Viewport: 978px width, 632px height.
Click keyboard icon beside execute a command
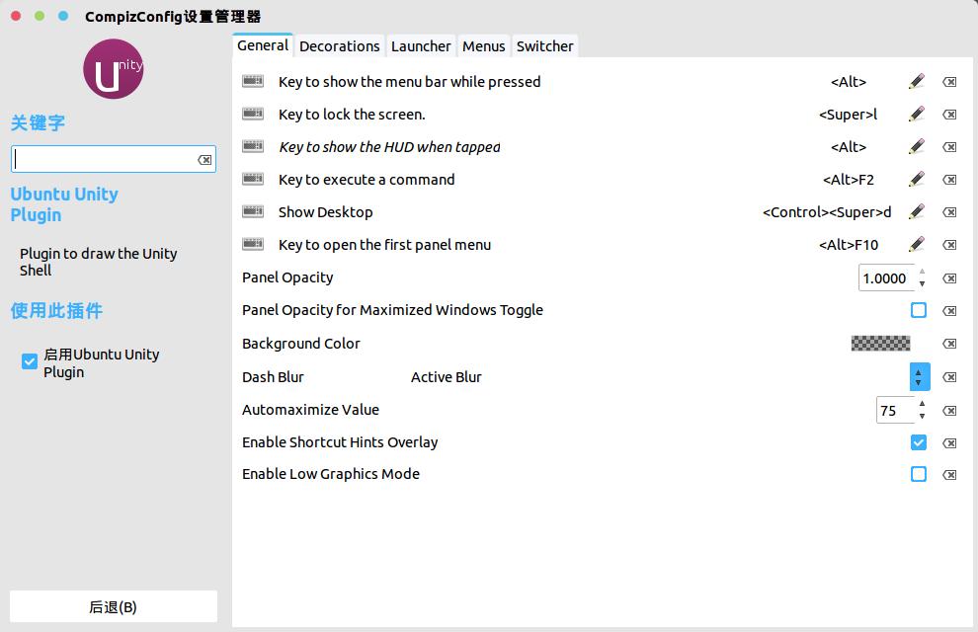pos(253,179)
